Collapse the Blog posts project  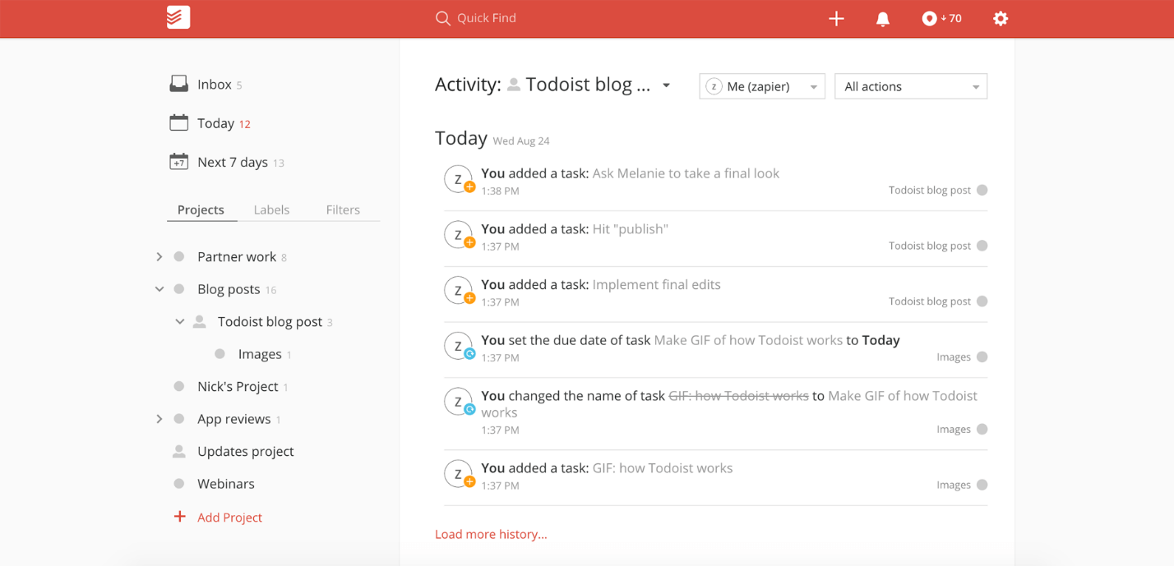click(x=159, y=289)
